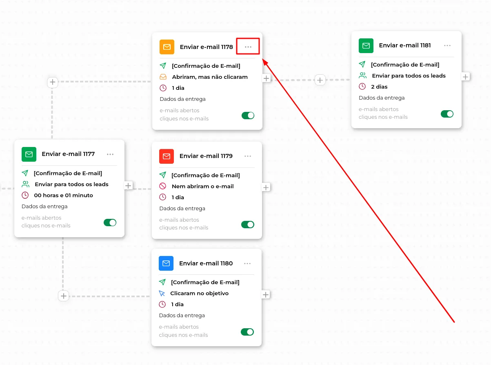This screenshot has width=491, height=365.
Task: Click the paper plane icon in e-mail 1181
Action: (362, 65)
